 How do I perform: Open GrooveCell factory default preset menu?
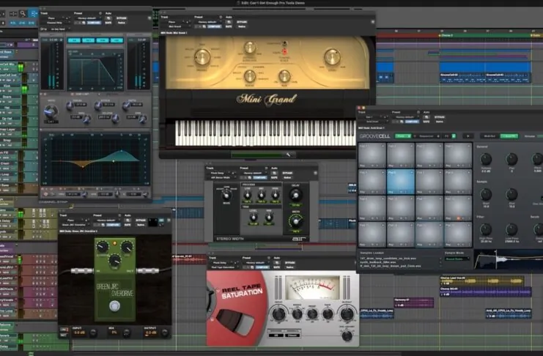click(405, 116)
